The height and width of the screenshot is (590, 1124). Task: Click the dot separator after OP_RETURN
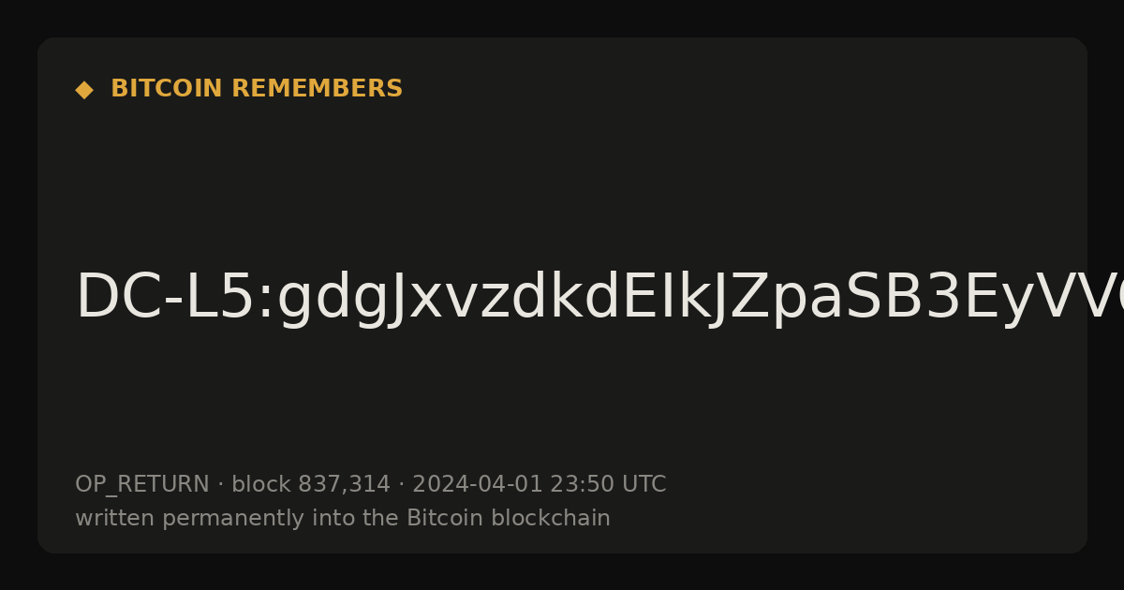[x=220, y=485]
